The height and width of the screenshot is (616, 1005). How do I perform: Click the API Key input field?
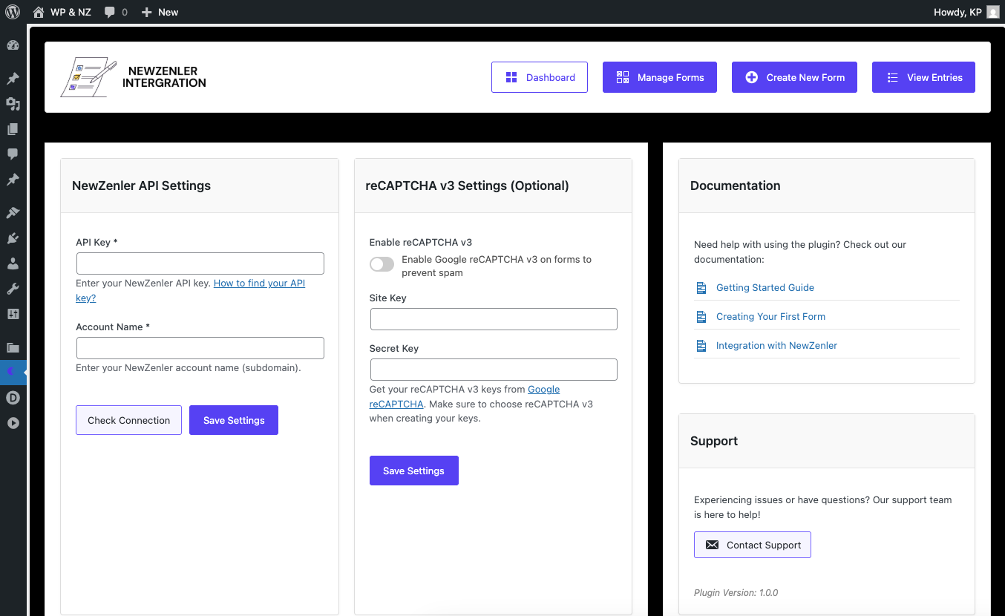pos(200,263)
